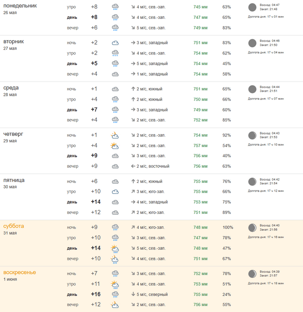
Task: Click moon phase icon for Sunday
Action: [x=252, y=274]
